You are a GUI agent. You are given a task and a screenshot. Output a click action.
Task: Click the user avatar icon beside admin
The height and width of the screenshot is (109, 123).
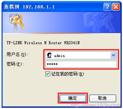[49, 55]
